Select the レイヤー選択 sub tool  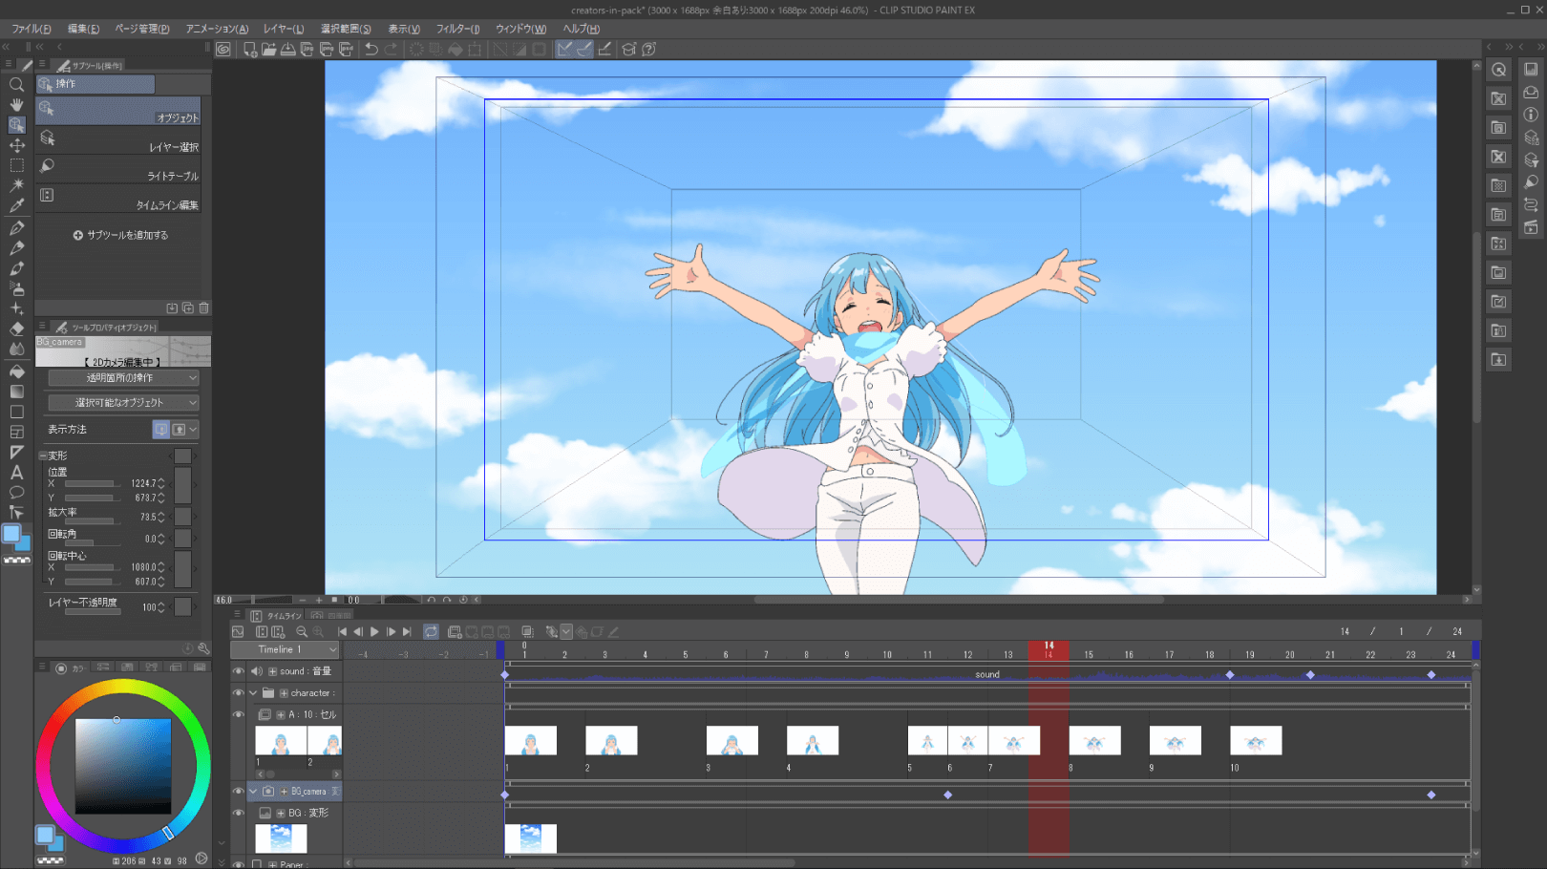(120, 140)
